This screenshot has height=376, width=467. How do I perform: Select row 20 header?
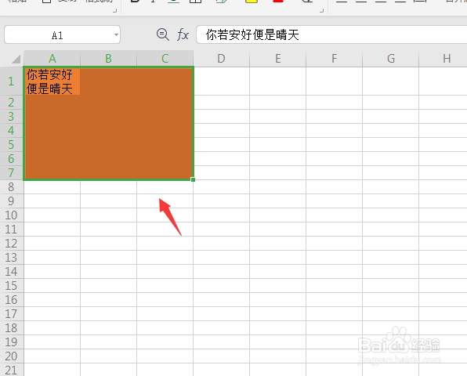pyautogui.click(x=11, y=356)
